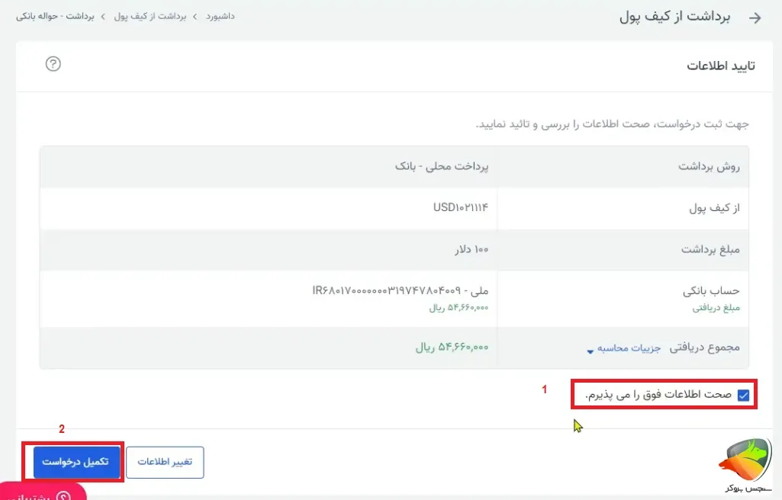Click the مبلغ دریافتی sublabel

point(716,308)
